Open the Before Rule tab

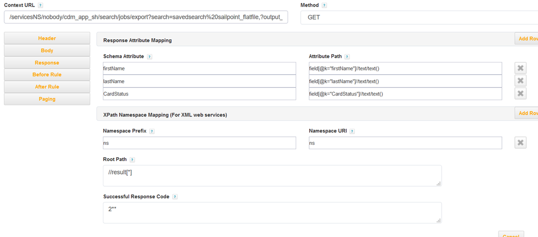[x=47, y=75]
